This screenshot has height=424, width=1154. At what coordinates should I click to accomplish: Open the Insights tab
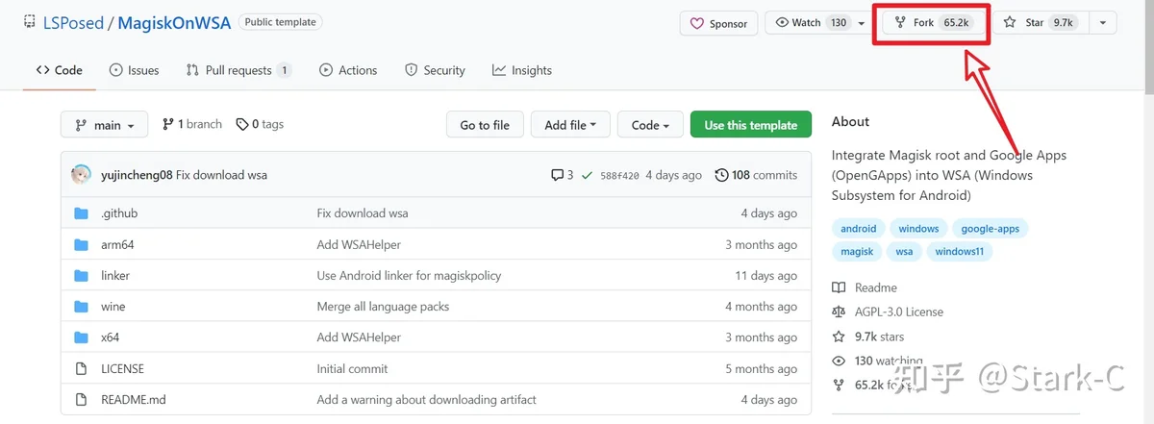pyautogui.click(x=521, y=70)
